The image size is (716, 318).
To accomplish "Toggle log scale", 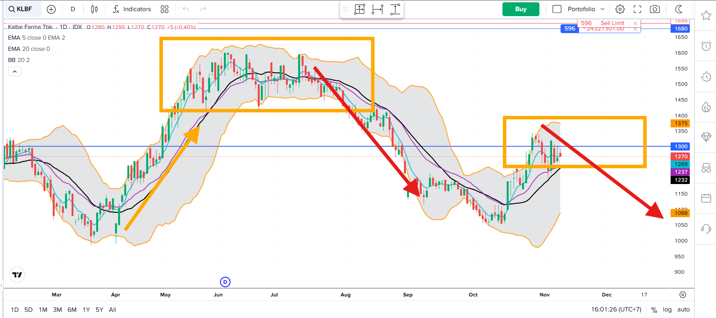I will pos(667,310).
